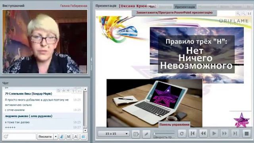Click the small icon on the webcam corner
The height and width of the screenshot is (143, 254).
coord(83,69)
